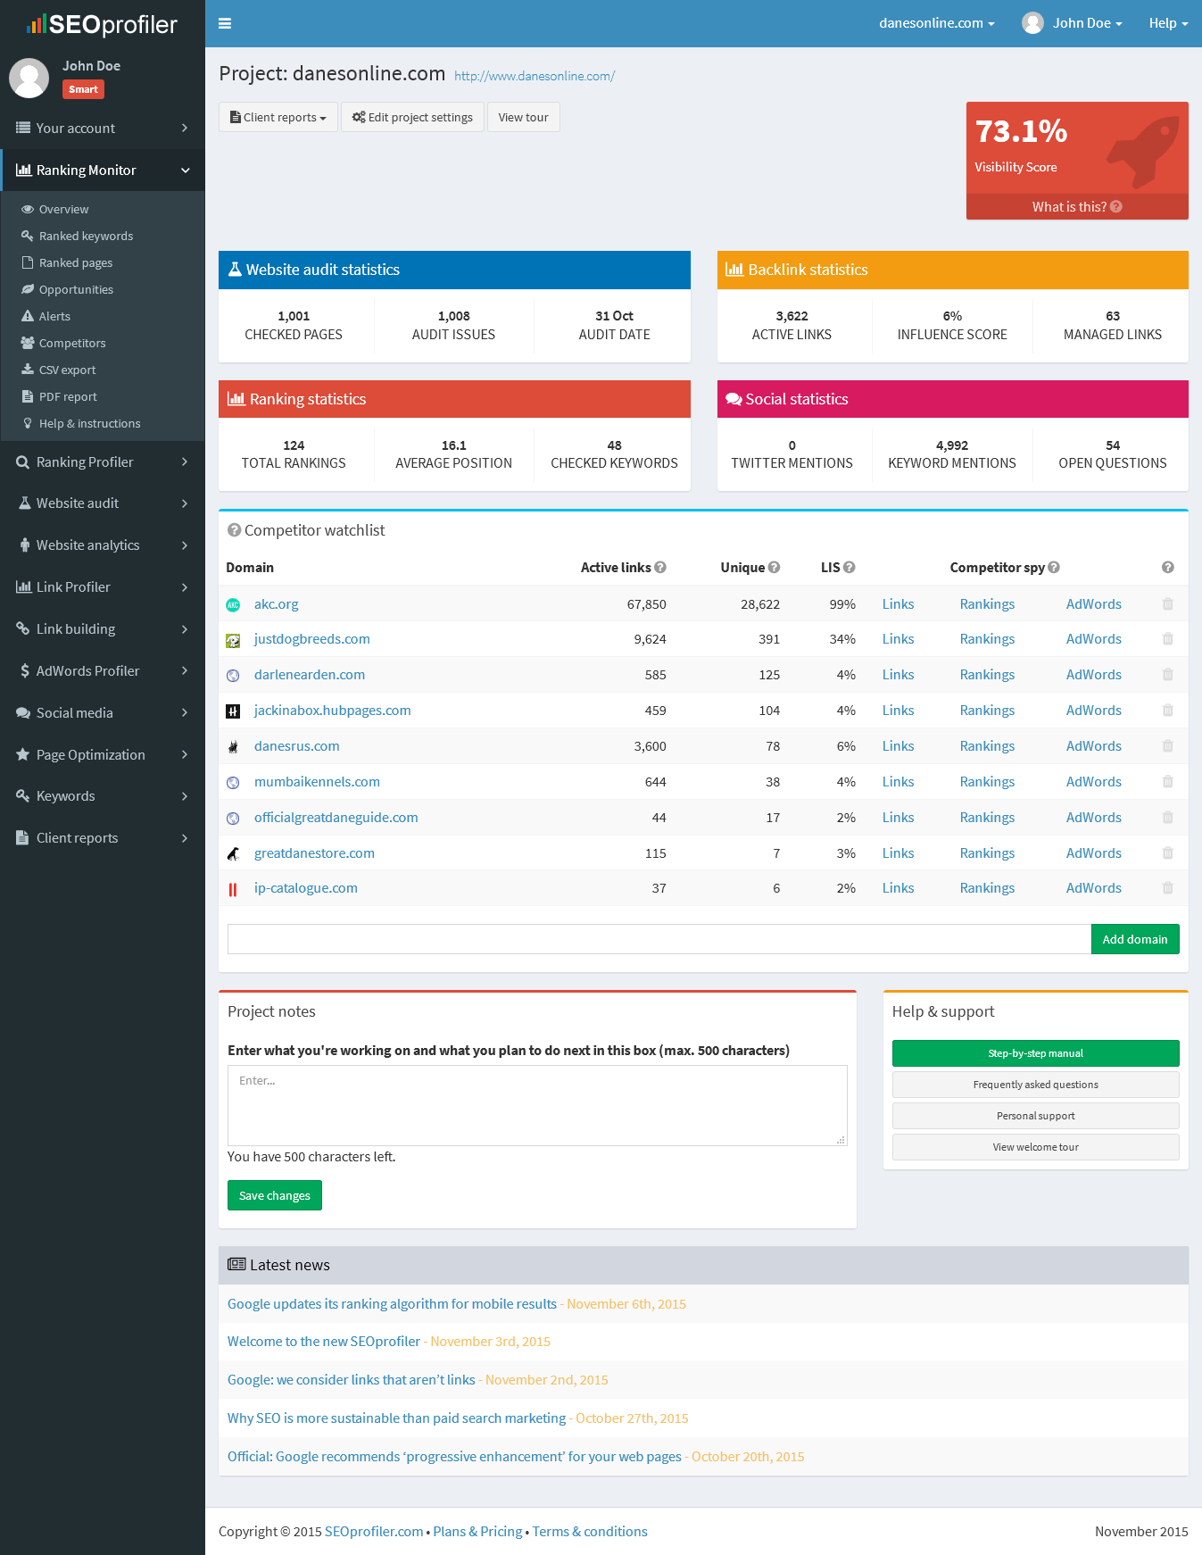The image size is (1202, 1555).
Task: Click the Active links help icon
Action: coord(660,567)
